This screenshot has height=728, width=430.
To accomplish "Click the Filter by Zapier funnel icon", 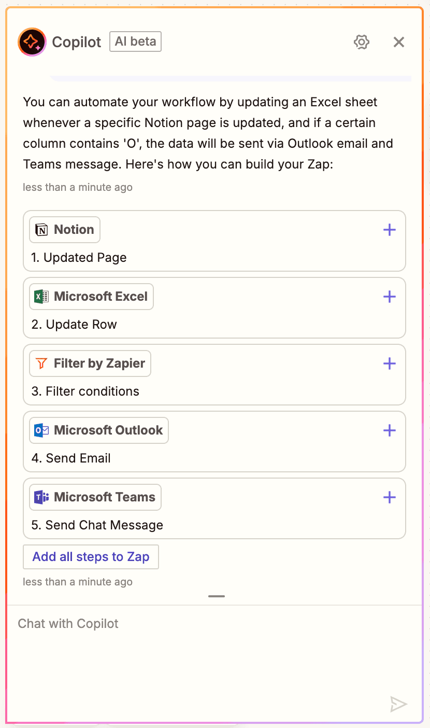I will point(41,363).
